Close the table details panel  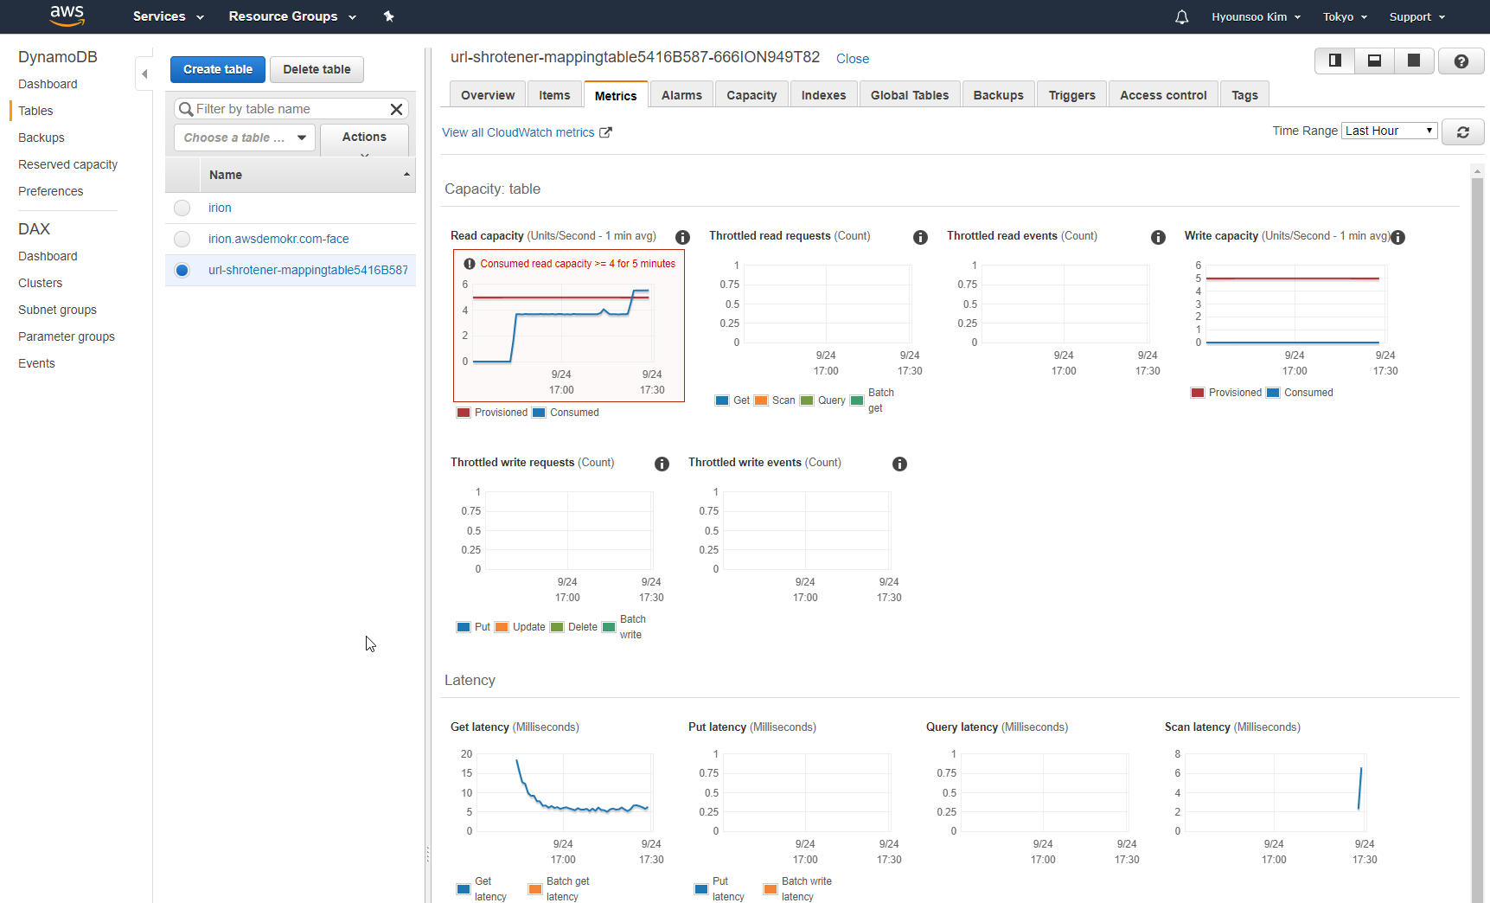click(853, 59)
